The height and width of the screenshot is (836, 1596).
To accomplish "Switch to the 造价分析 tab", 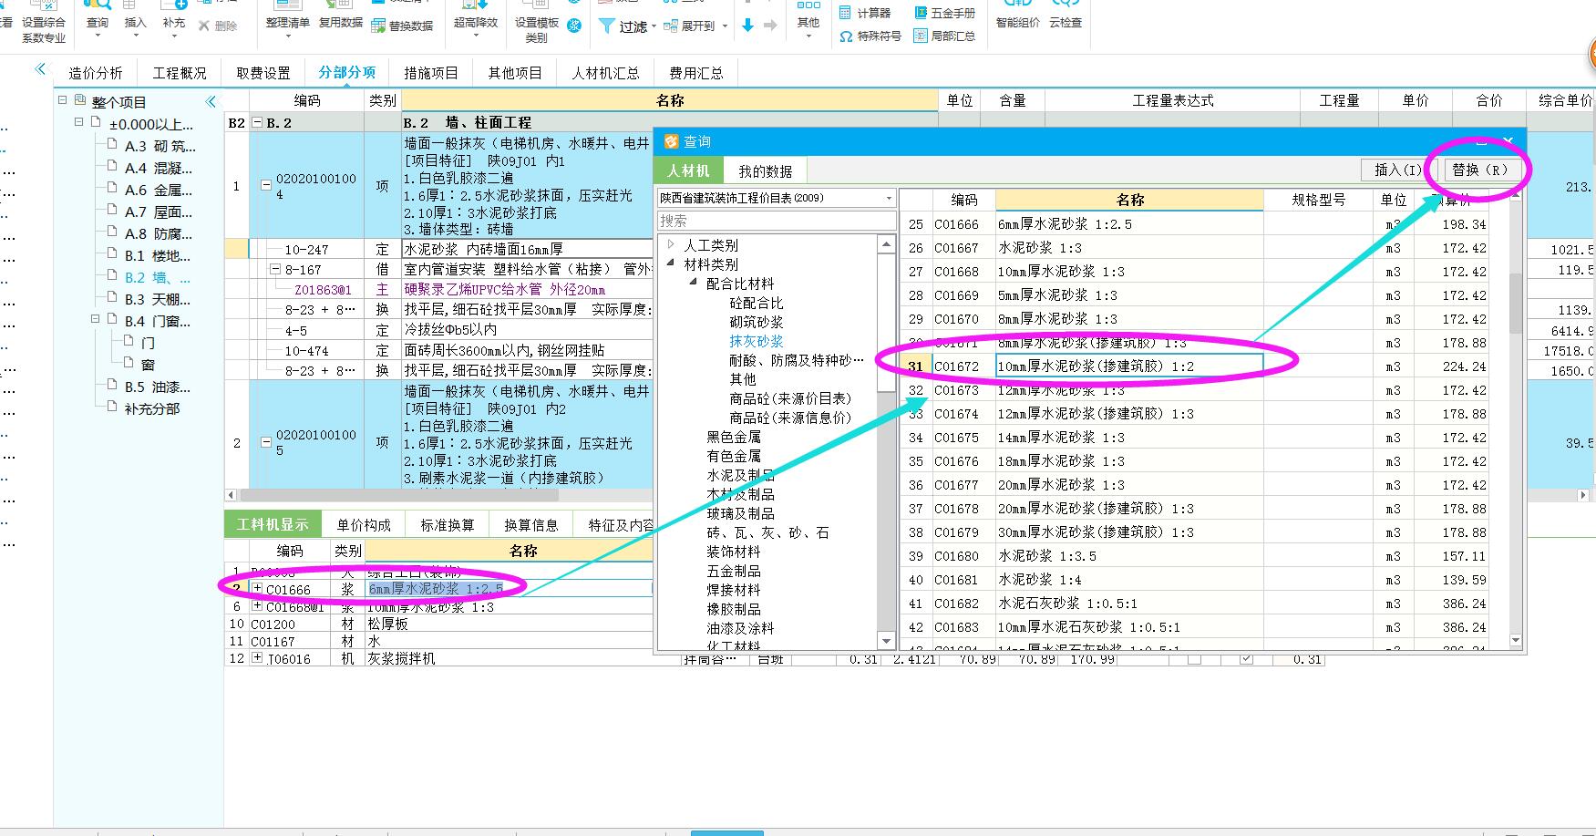I will (x=96, y=73).
